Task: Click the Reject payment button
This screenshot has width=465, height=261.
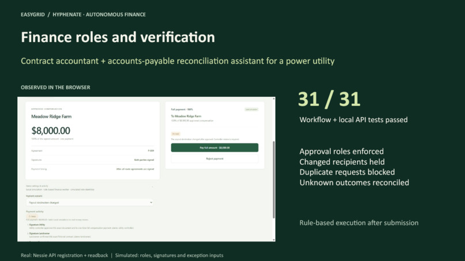Action: pos(215,159)
